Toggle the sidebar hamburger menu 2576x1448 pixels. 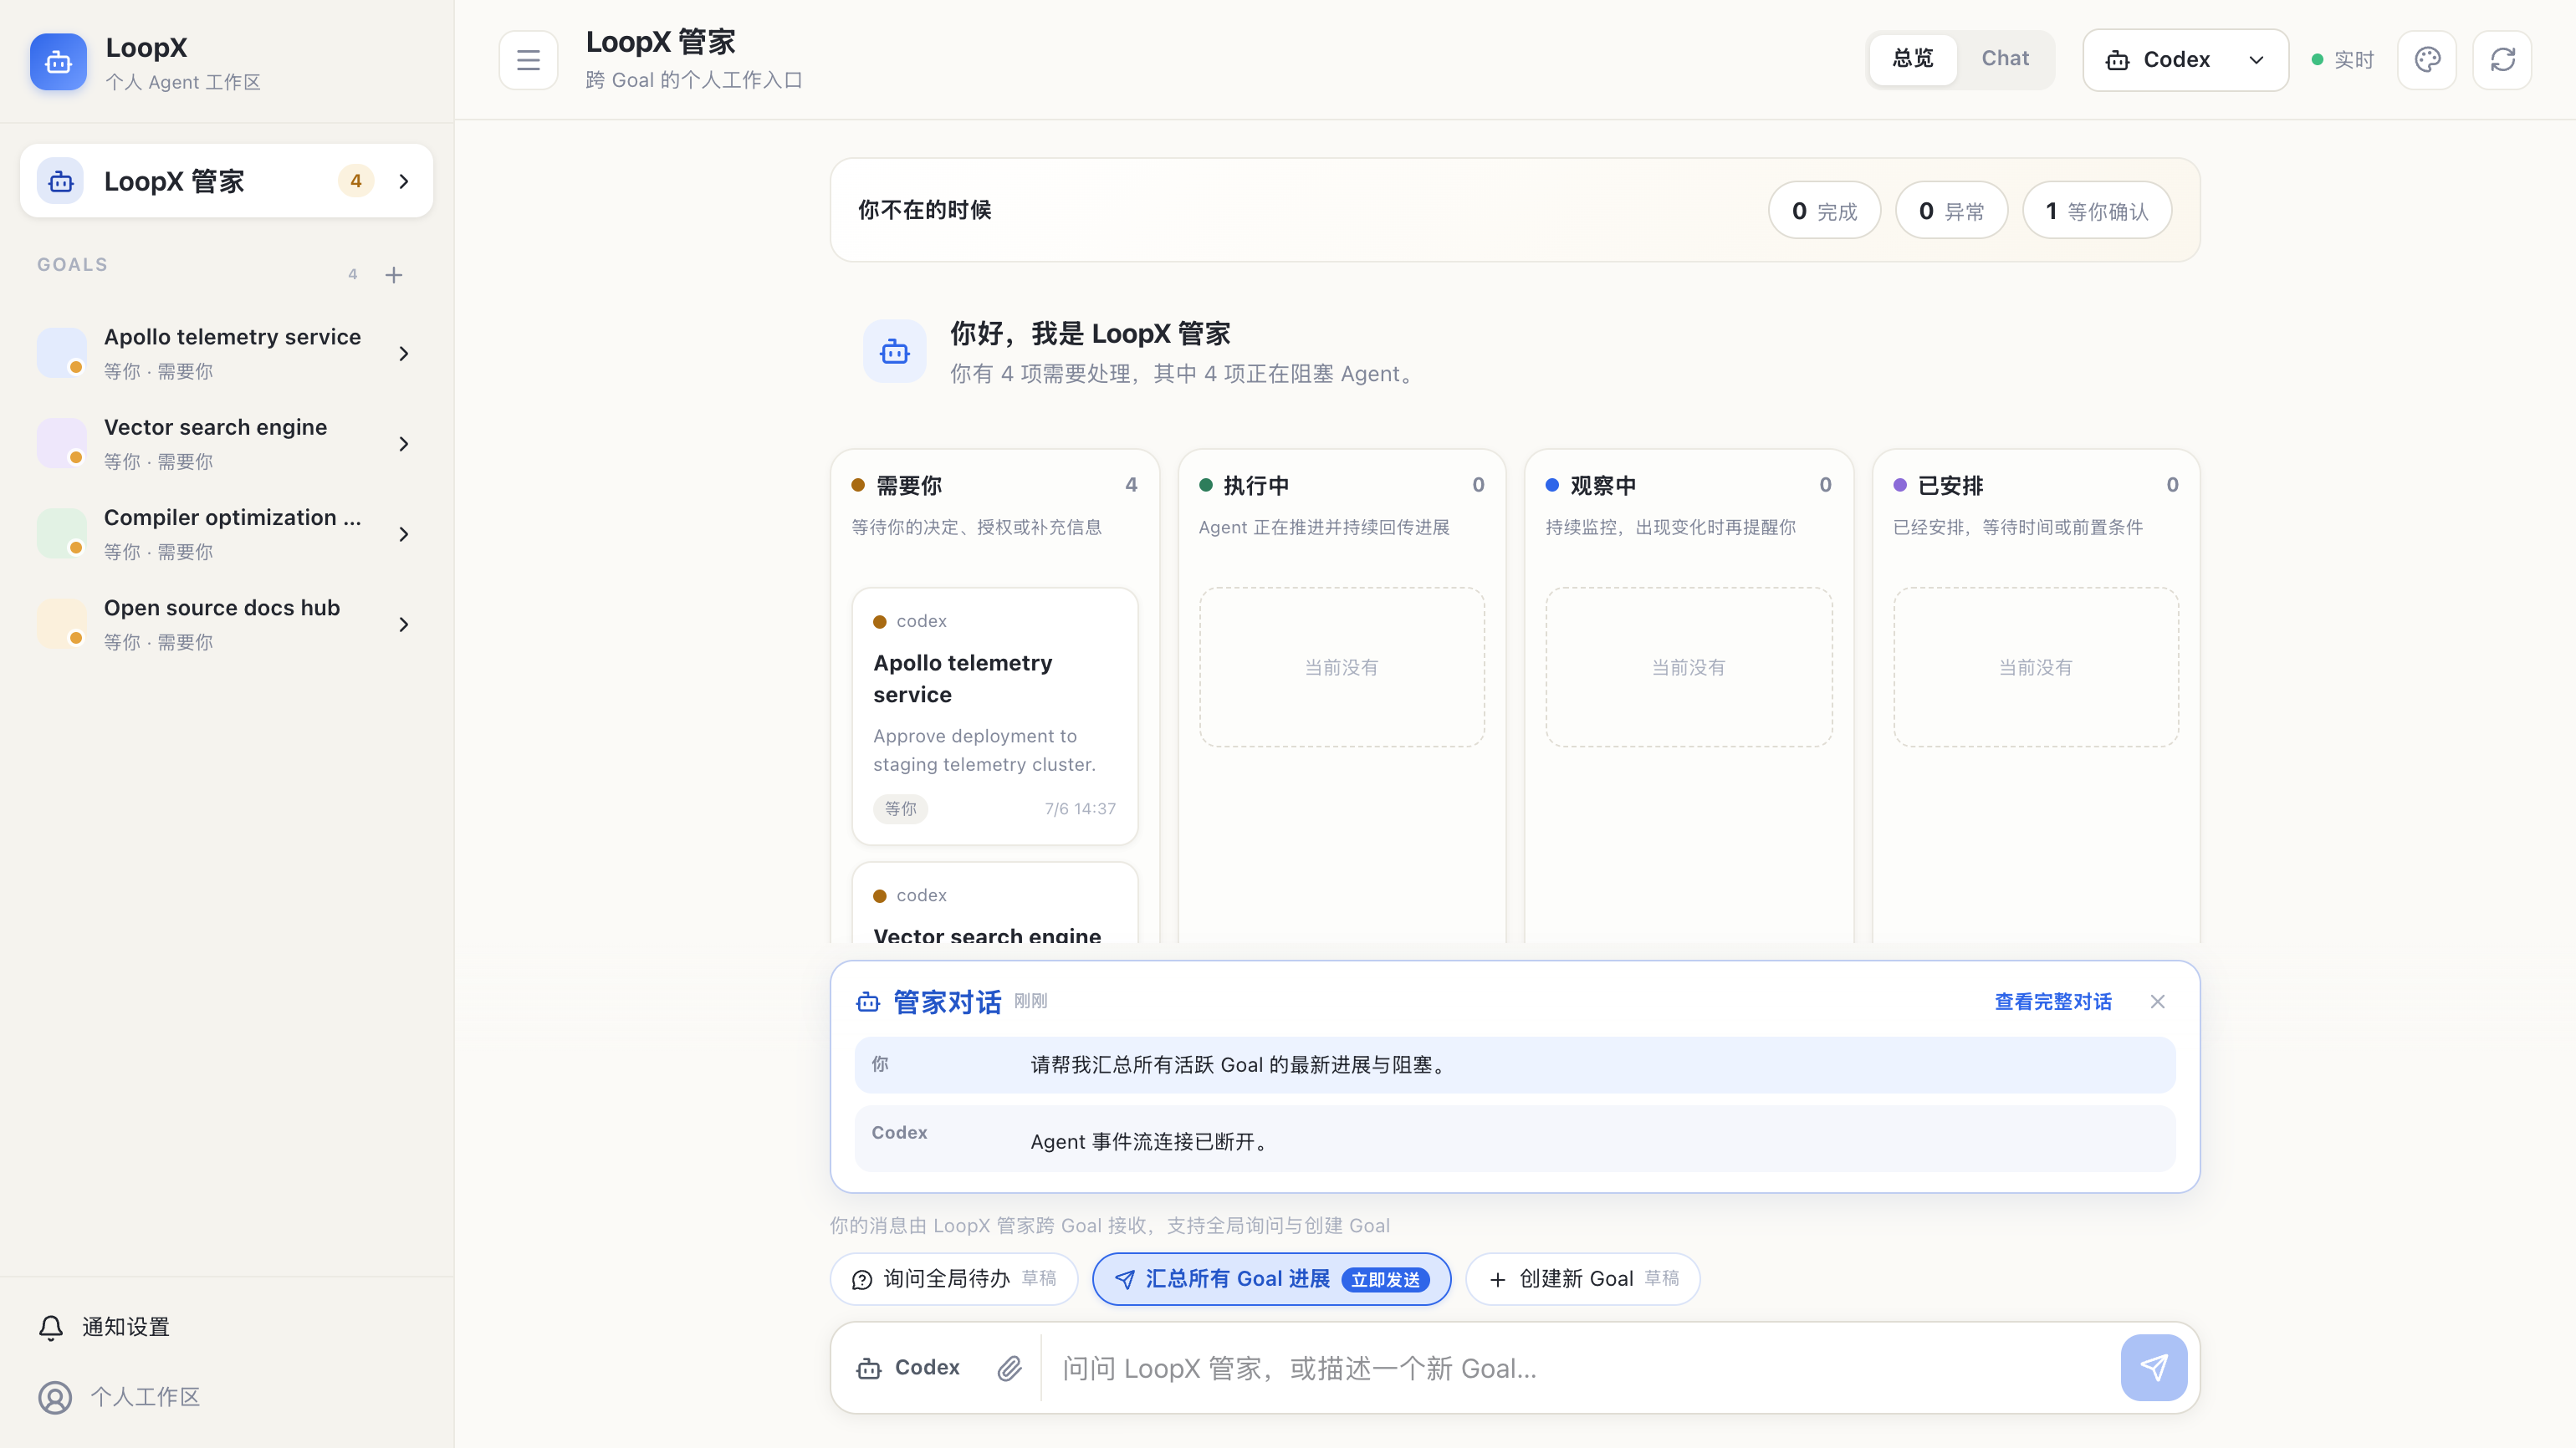pos(528,60)
